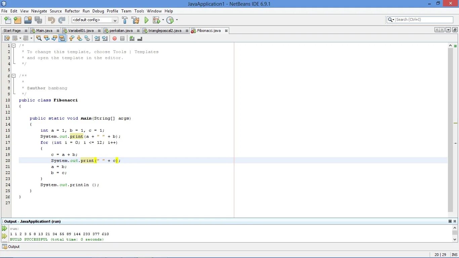Image resolution: width=459 pixels, height=258 pixels.
Task: Open search options magnifier dropdown
Action: 391,20
